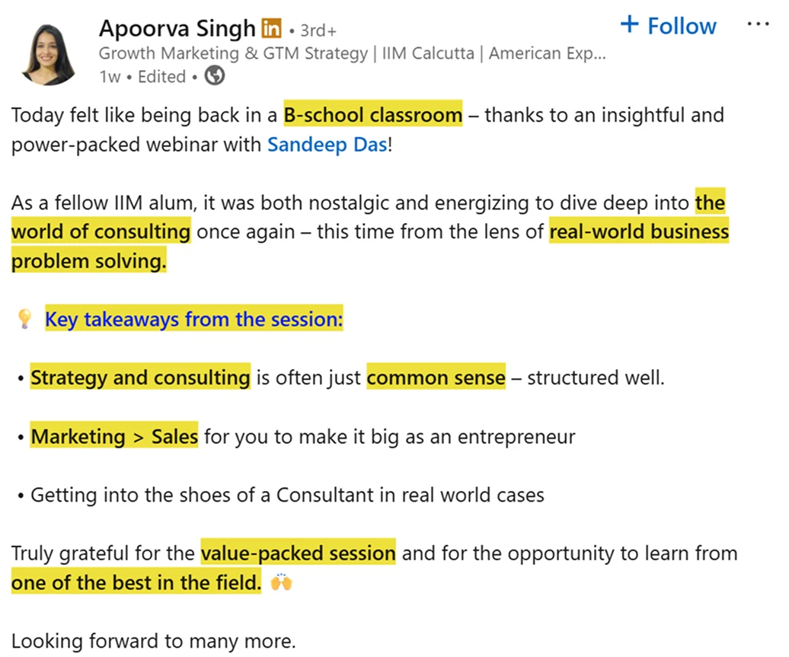Select the highlighted "Strategy and consulting" text
The width and height of the screenshot is (789, 657).
pyautogui.click(x=140, y=378)
